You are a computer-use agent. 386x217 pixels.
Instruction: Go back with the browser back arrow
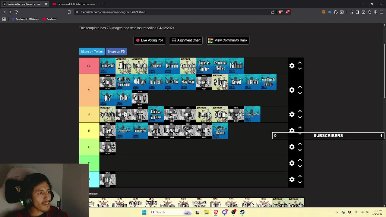coord(4,12)
